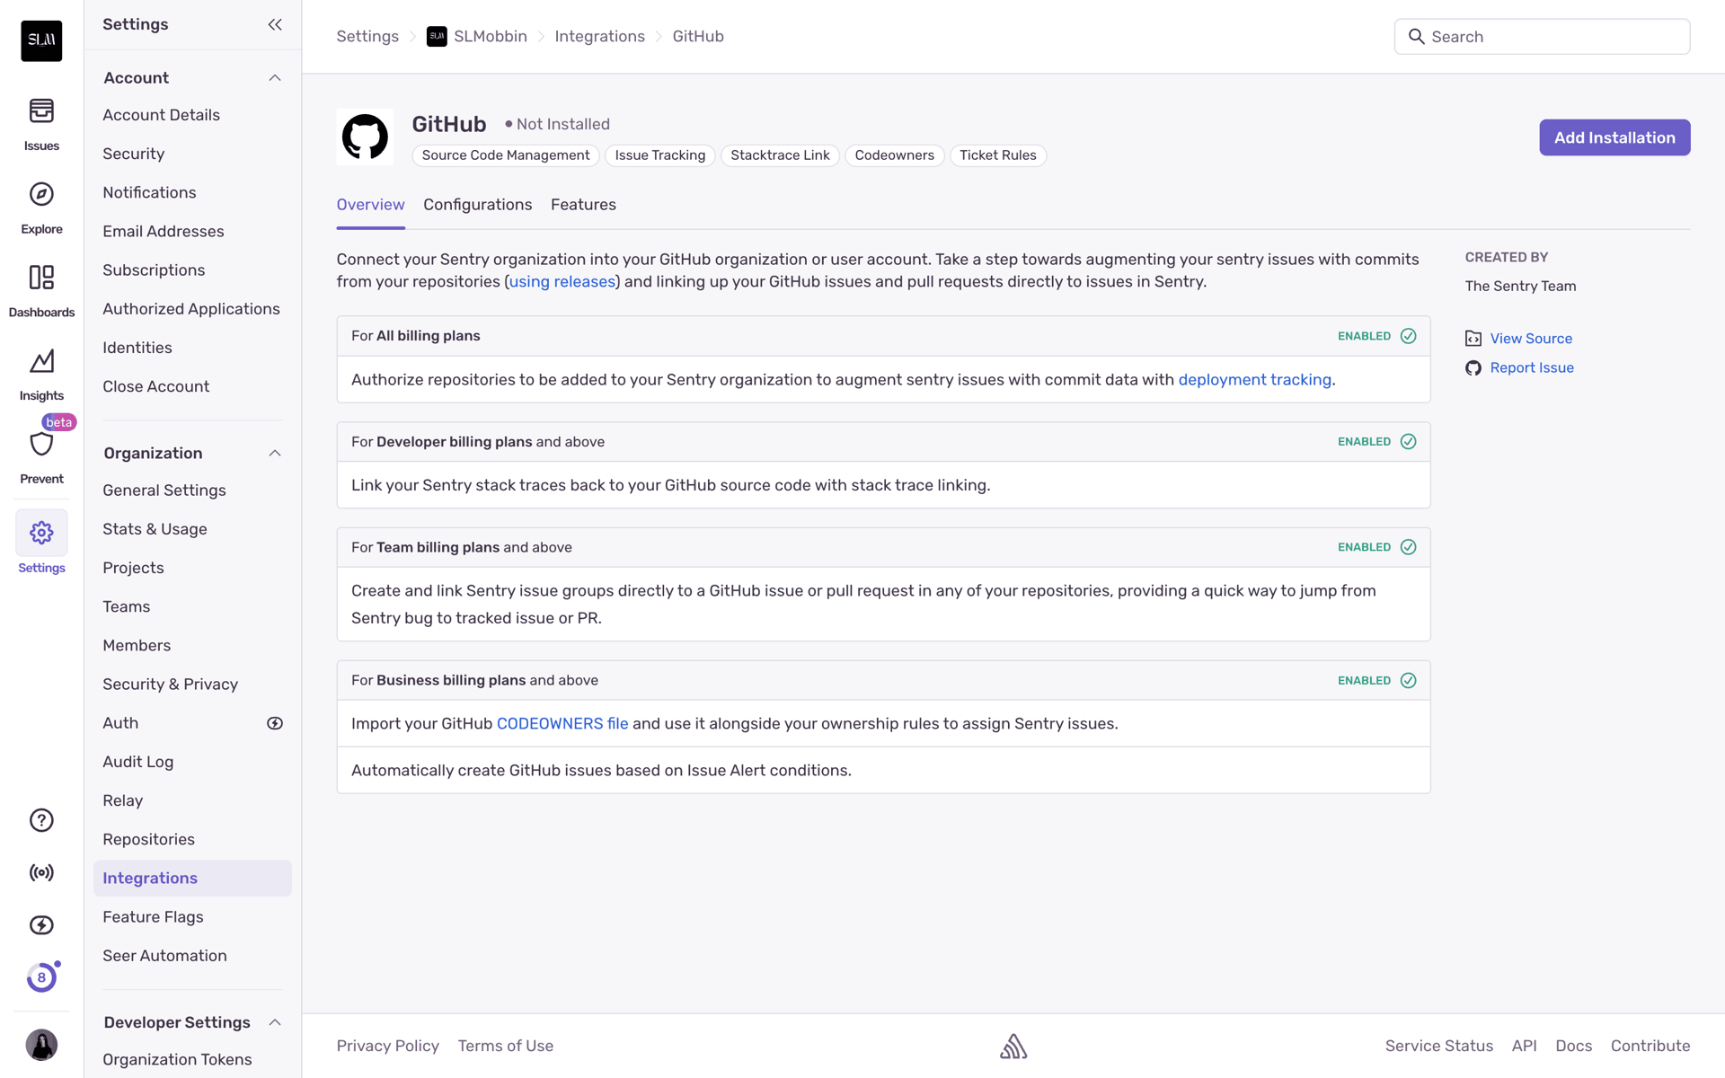This screenshot has height=1078, width=1725.
Task: Collapse the Account section
Action: (275, 78)
